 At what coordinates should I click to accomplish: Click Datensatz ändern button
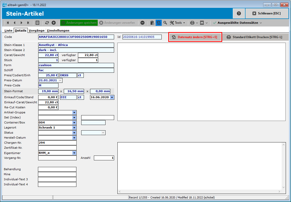(195, 37)
